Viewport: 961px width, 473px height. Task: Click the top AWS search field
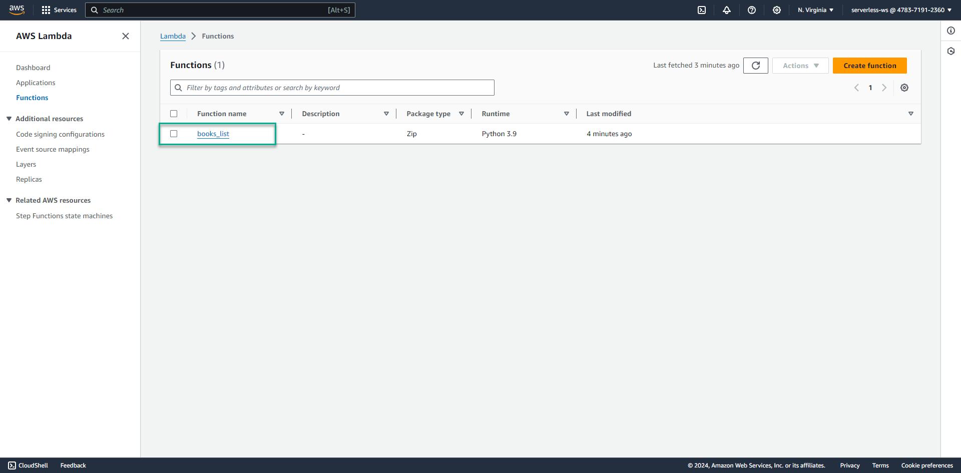tap(220, 10)
